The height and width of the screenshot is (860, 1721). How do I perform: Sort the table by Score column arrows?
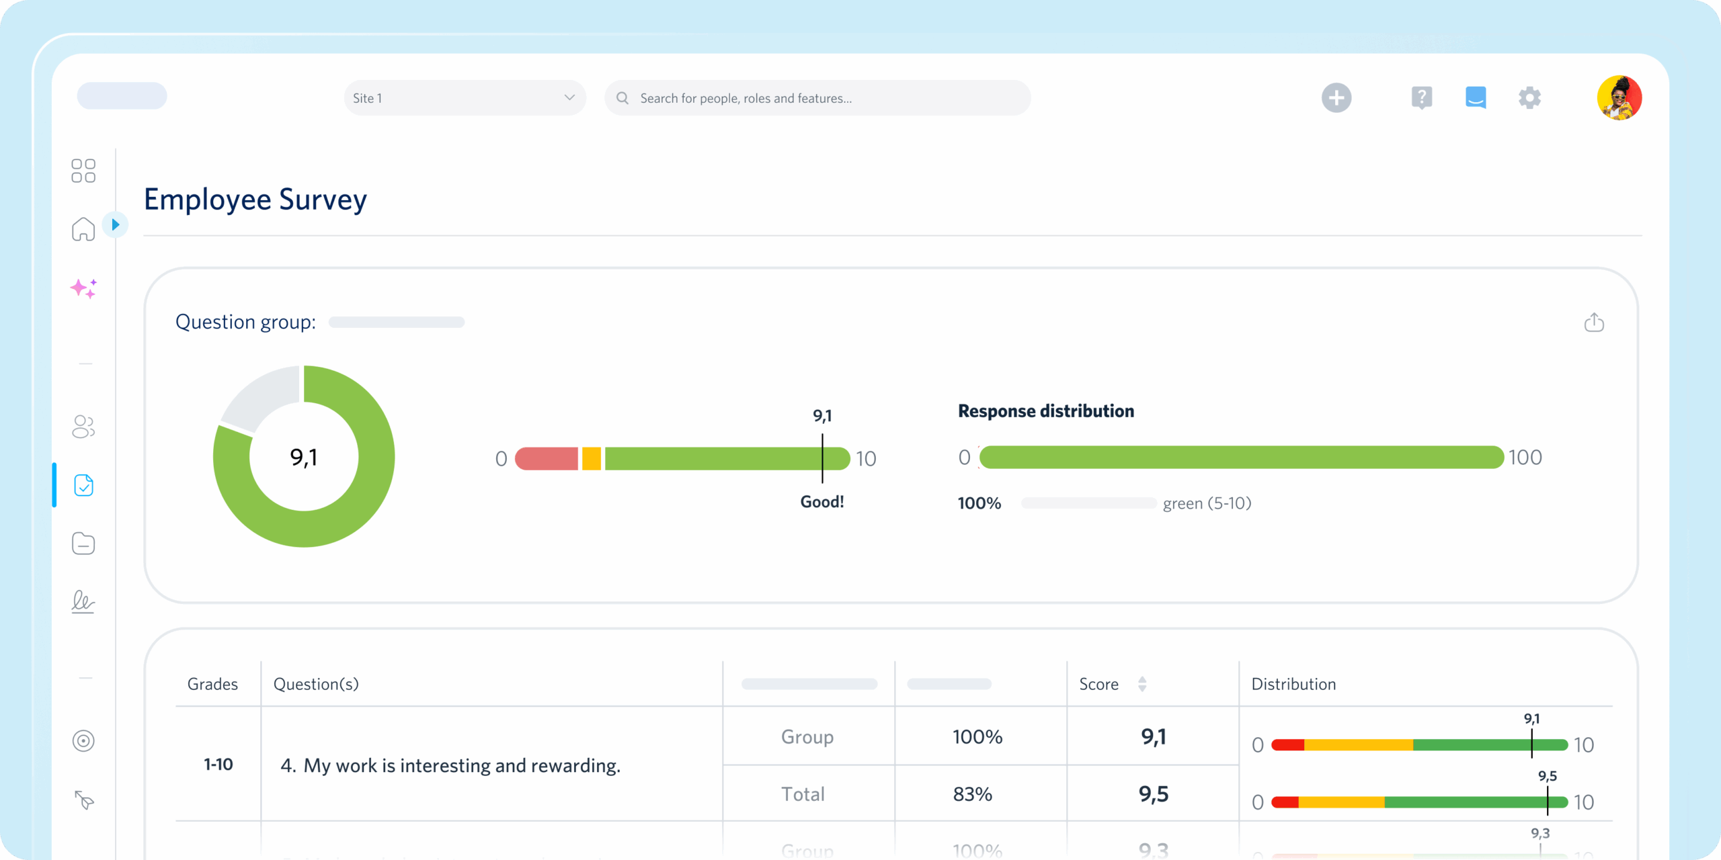pos(1142,684)
